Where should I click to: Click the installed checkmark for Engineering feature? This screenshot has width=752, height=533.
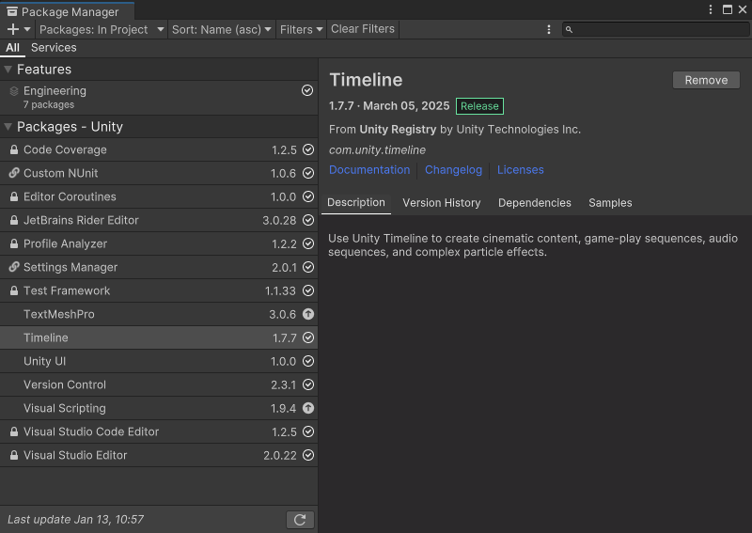tap(307, 91)
